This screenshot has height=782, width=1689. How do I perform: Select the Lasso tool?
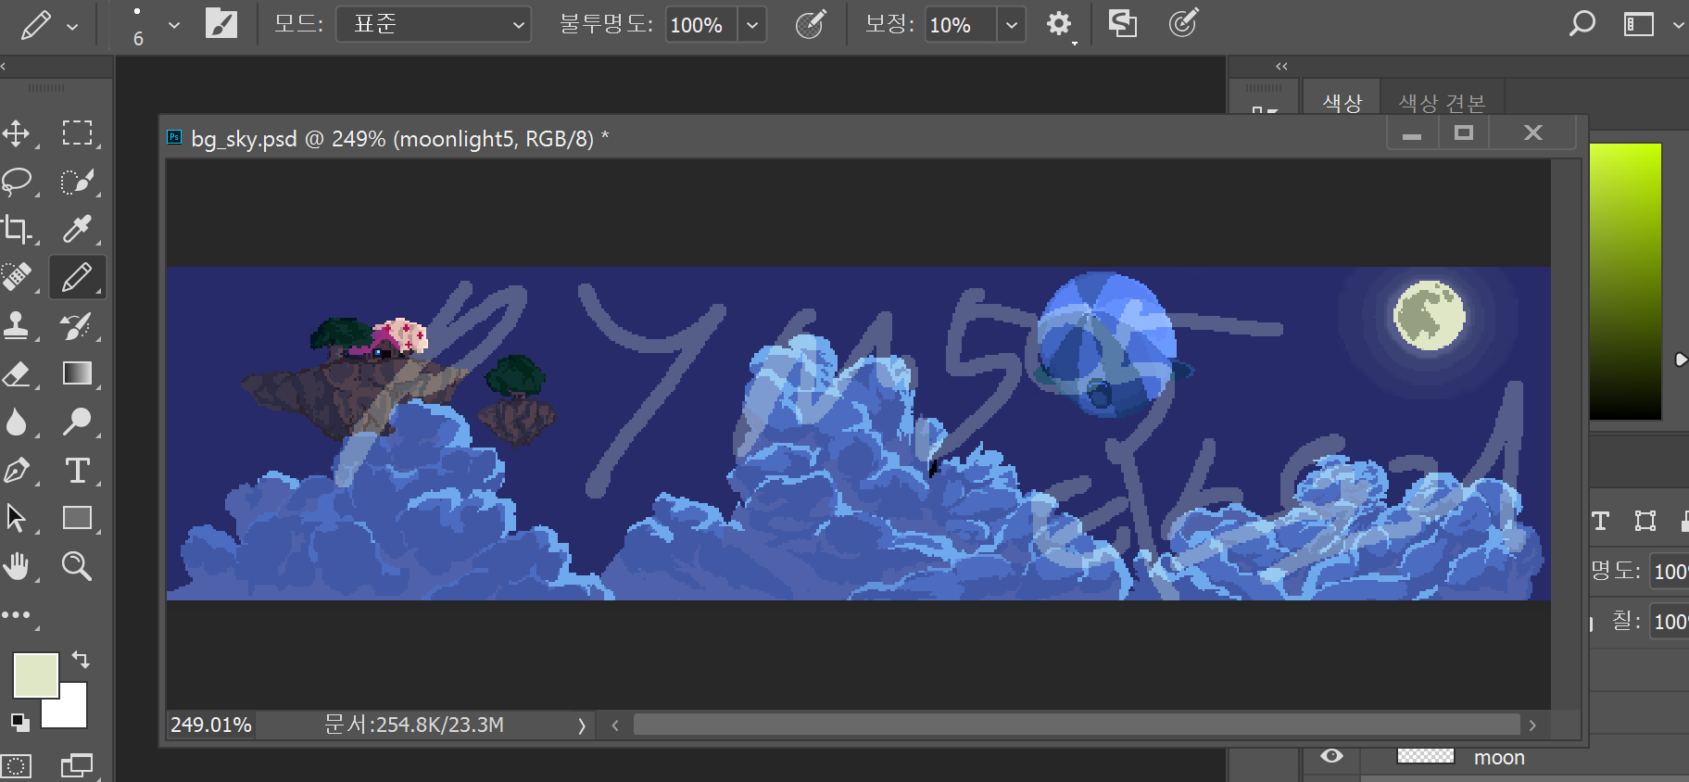click(x=17, y=182)
